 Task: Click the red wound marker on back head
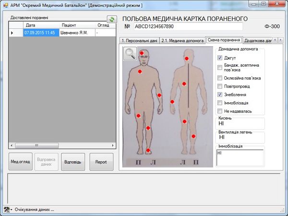point(187,59)
